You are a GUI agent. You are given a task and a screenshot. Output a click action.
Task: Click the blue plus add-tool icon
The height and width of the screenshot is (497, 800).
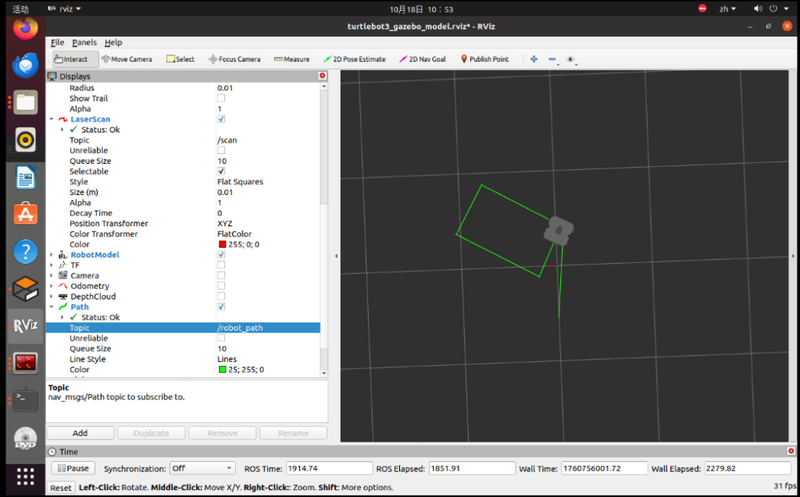coord(534,59)
